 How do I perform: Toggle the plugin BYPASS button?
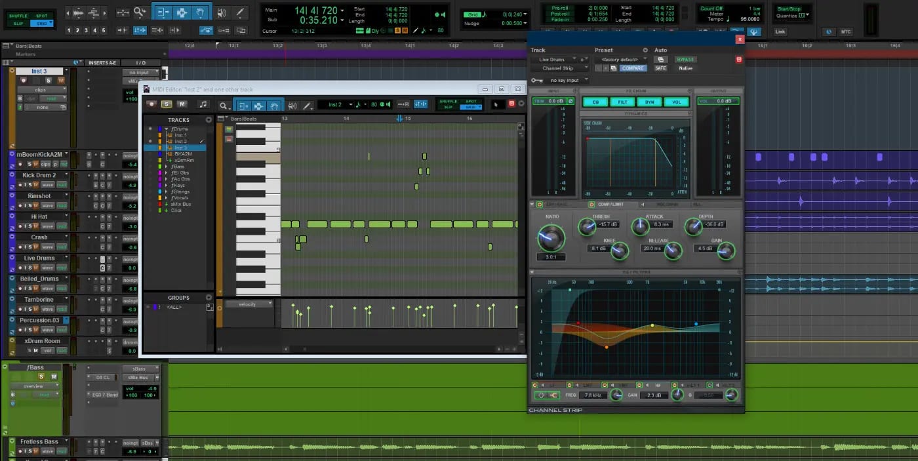685,59
